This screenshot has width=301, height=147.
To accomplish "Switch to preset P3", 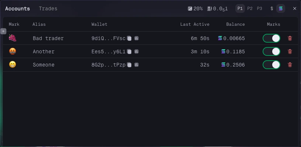I will (259, 8).
